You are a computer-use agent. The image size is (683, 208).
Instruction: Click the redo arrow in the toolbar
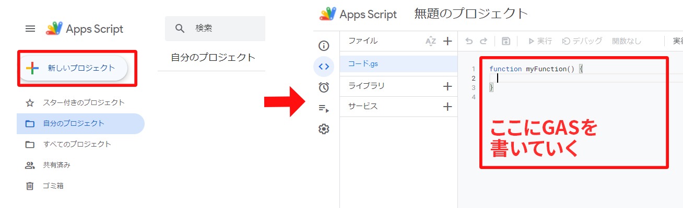(484, 41)
